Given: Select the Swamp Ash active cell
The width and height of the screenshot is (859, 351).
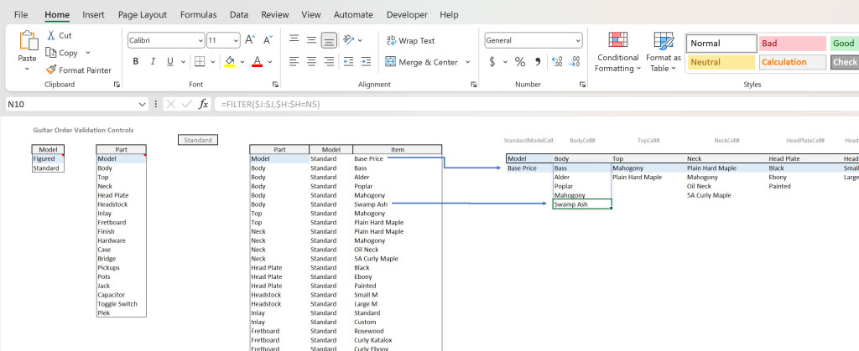Looking at the screenshot, I should point(582,204).
